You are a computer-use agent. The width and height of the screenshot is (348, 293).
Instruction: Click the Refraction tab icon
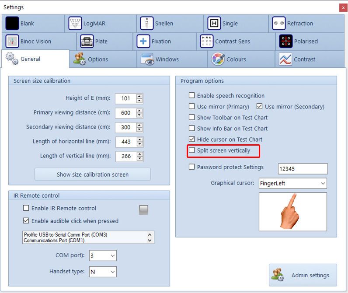pos(279,24)
